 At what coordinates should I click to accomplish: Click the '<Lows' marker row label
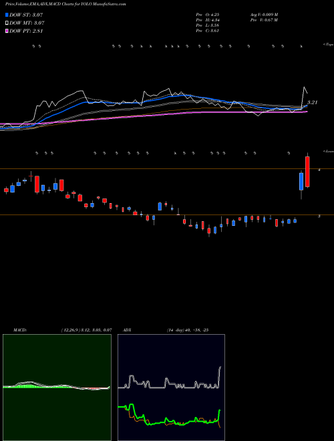tap(329, 151)
